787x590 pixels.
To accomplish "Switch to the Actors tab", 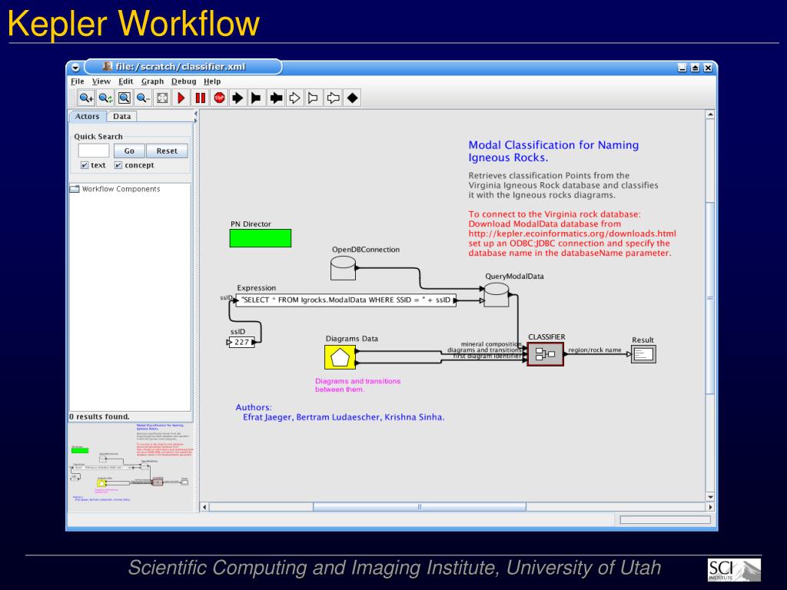I will (88, 117).
